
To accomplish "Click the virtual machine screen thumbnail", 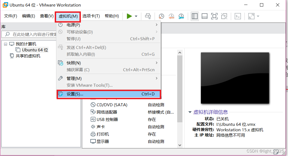I will (235, 78).
